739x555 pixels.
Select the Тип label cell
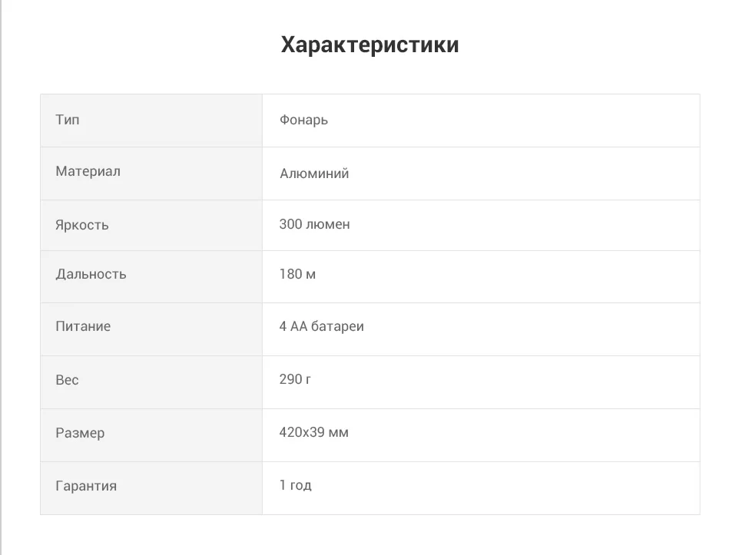pos(151,121)
